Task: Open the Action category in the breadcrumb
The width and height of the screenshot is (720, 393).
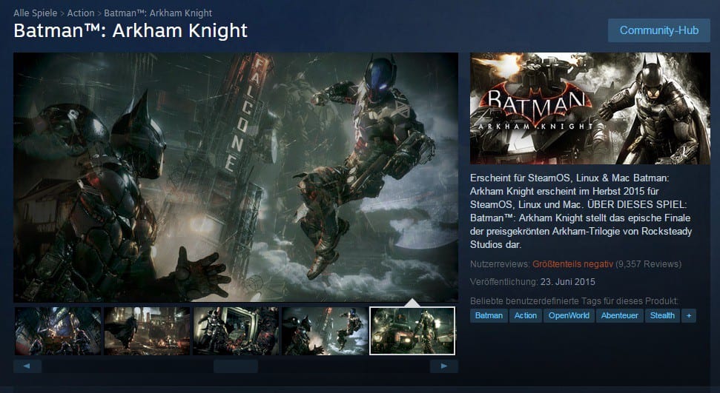Action: [81, 13]
